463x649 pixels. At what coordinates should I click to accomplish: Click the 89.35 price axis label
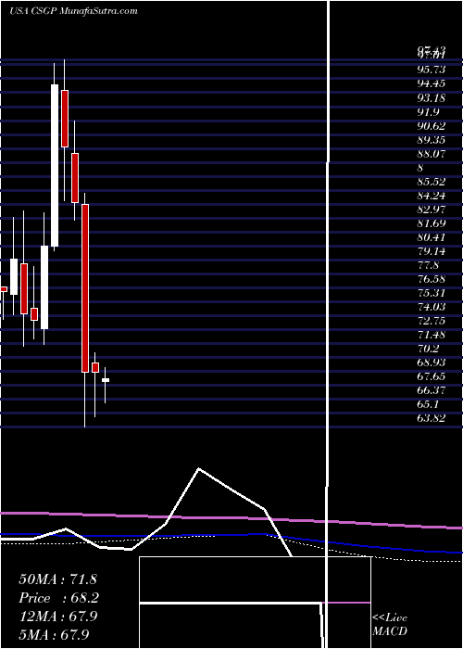click(x=432, y=140)
